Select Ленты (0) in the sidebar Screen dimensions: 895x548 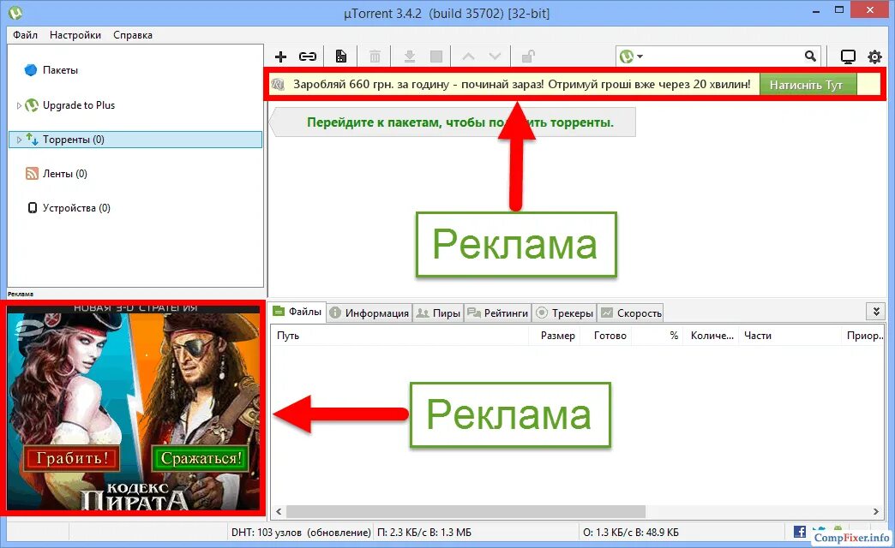click(57, 174)
